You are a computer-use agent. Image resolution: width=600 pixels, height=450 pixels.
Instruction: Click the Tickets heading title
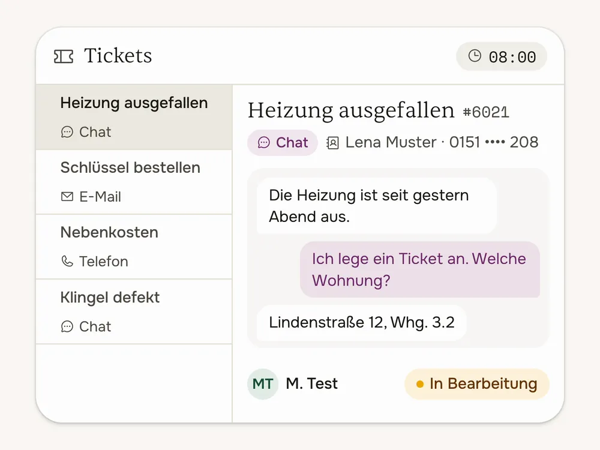tap(118, 56)
